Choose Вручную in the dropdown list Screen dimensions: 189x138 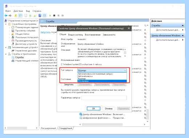point(102,79)
